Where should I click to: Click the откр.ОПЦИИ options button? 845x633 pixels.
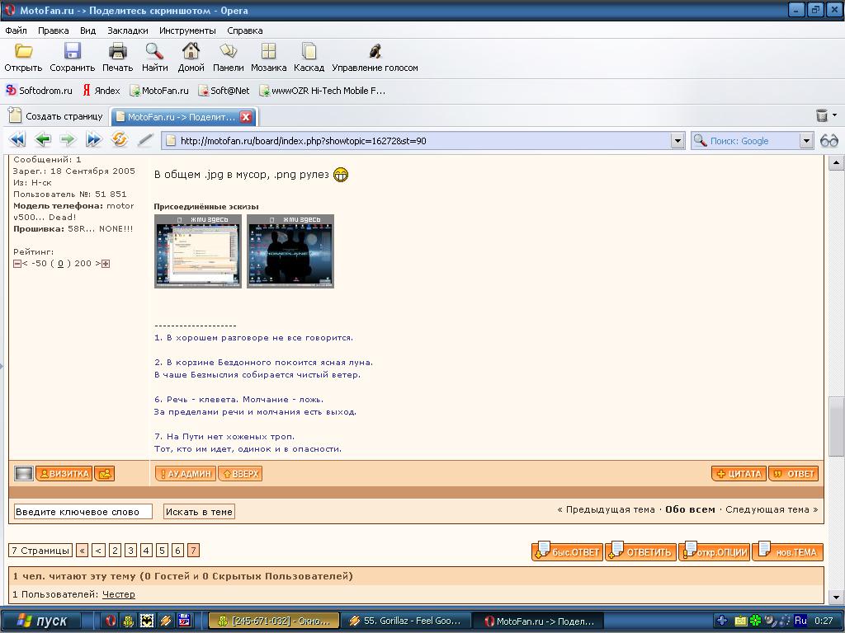click(x=714, y=551)
